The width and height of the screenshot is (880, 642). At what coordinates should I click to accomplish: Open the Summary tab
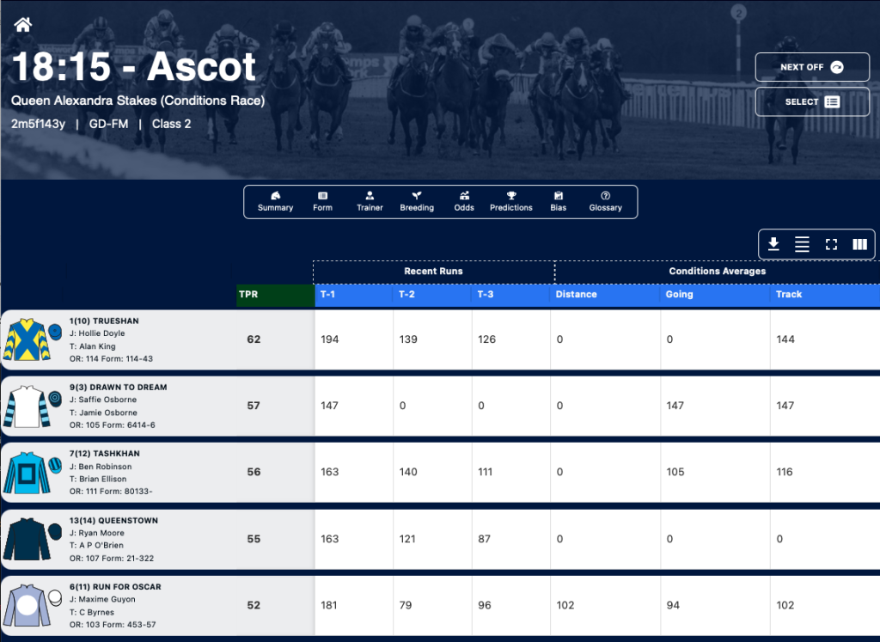[275, 201]
